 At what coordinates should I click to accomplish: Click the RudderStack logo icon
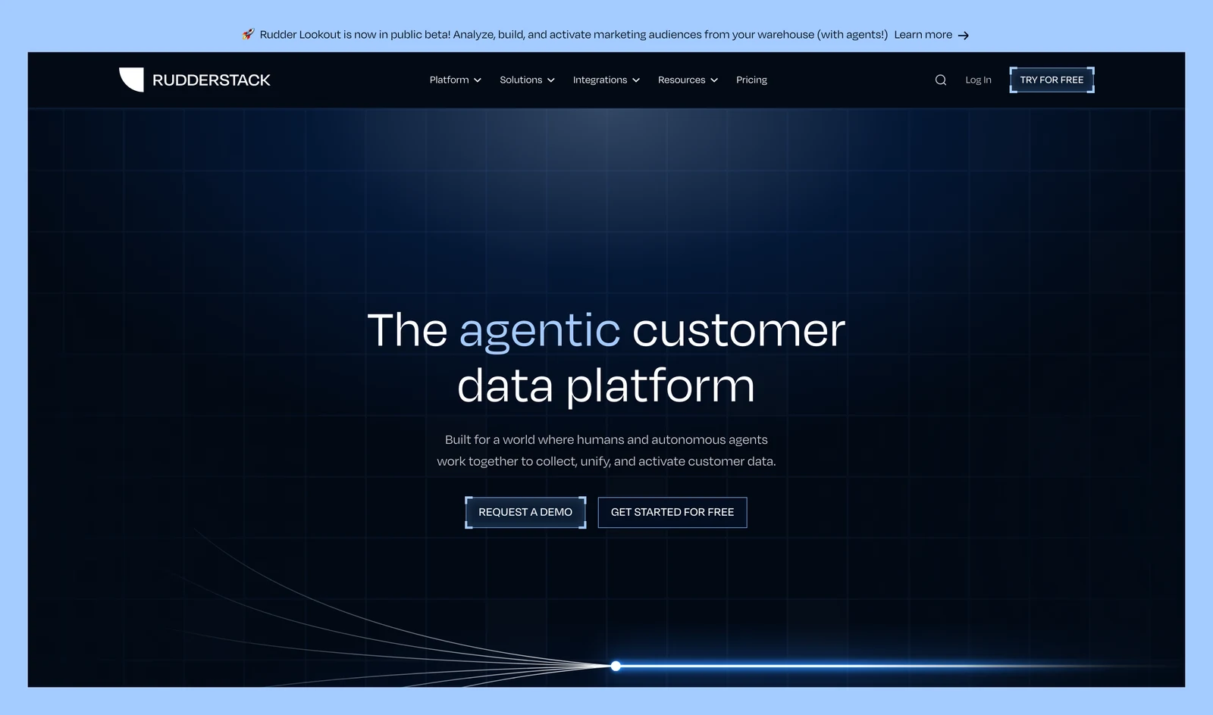coord(131,80)
